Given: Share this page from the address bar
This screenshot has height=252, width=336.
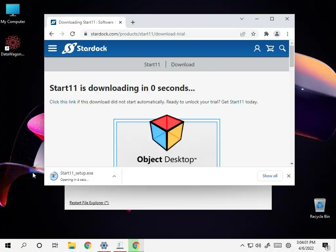Looking at the screenshot, I should [x=243, y=34].
